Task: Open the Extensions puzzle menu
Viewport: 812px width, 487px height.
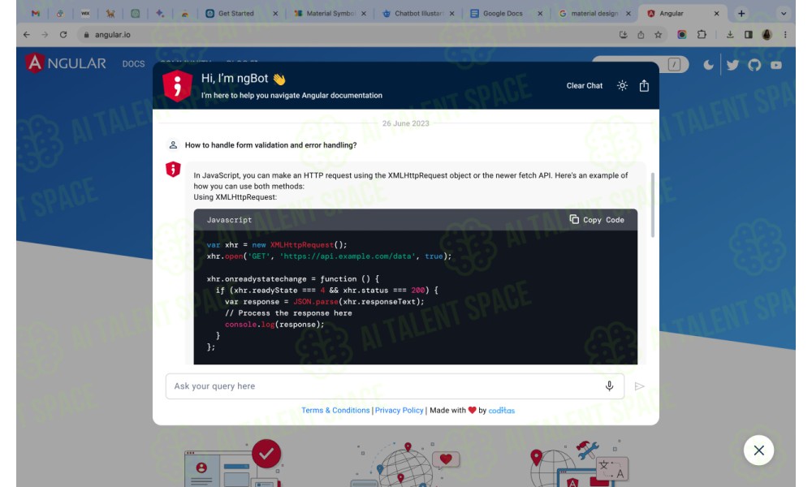Action: (x=702, y=35)
